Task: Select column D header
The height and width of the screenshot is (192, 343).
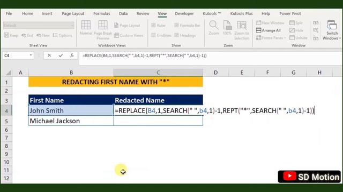Action: click(x=215, y=73)
